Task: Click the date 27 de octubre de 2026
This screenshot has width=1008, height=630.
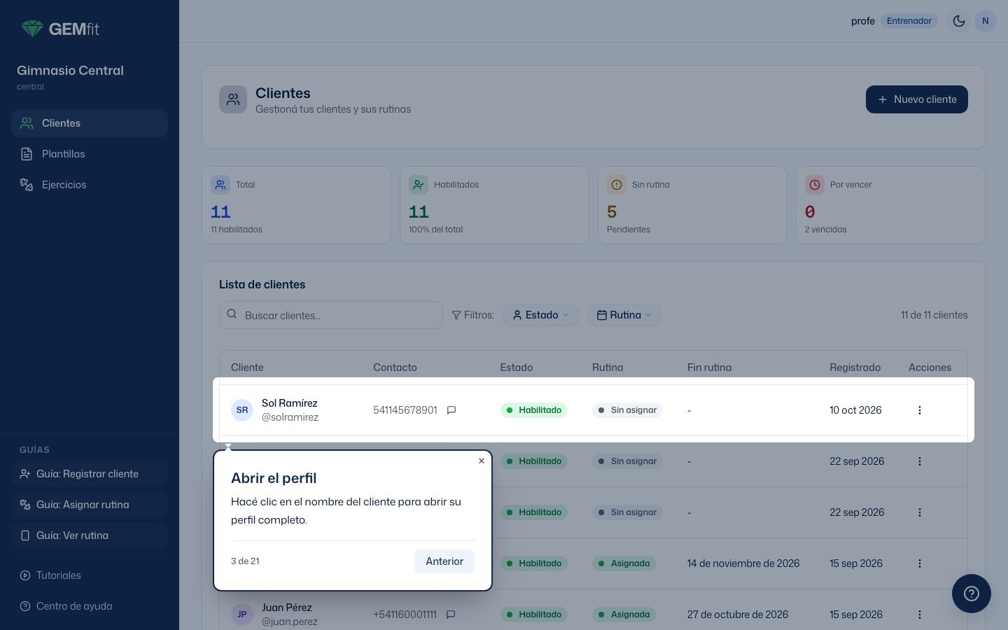Action: coord(738,615)
